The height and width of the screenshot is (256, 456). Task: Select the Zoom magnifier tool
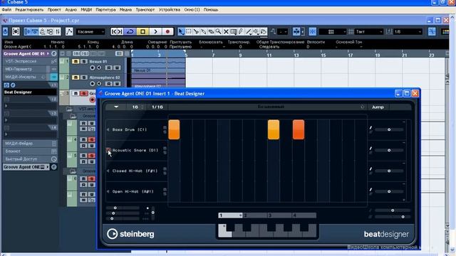point(219,31)
